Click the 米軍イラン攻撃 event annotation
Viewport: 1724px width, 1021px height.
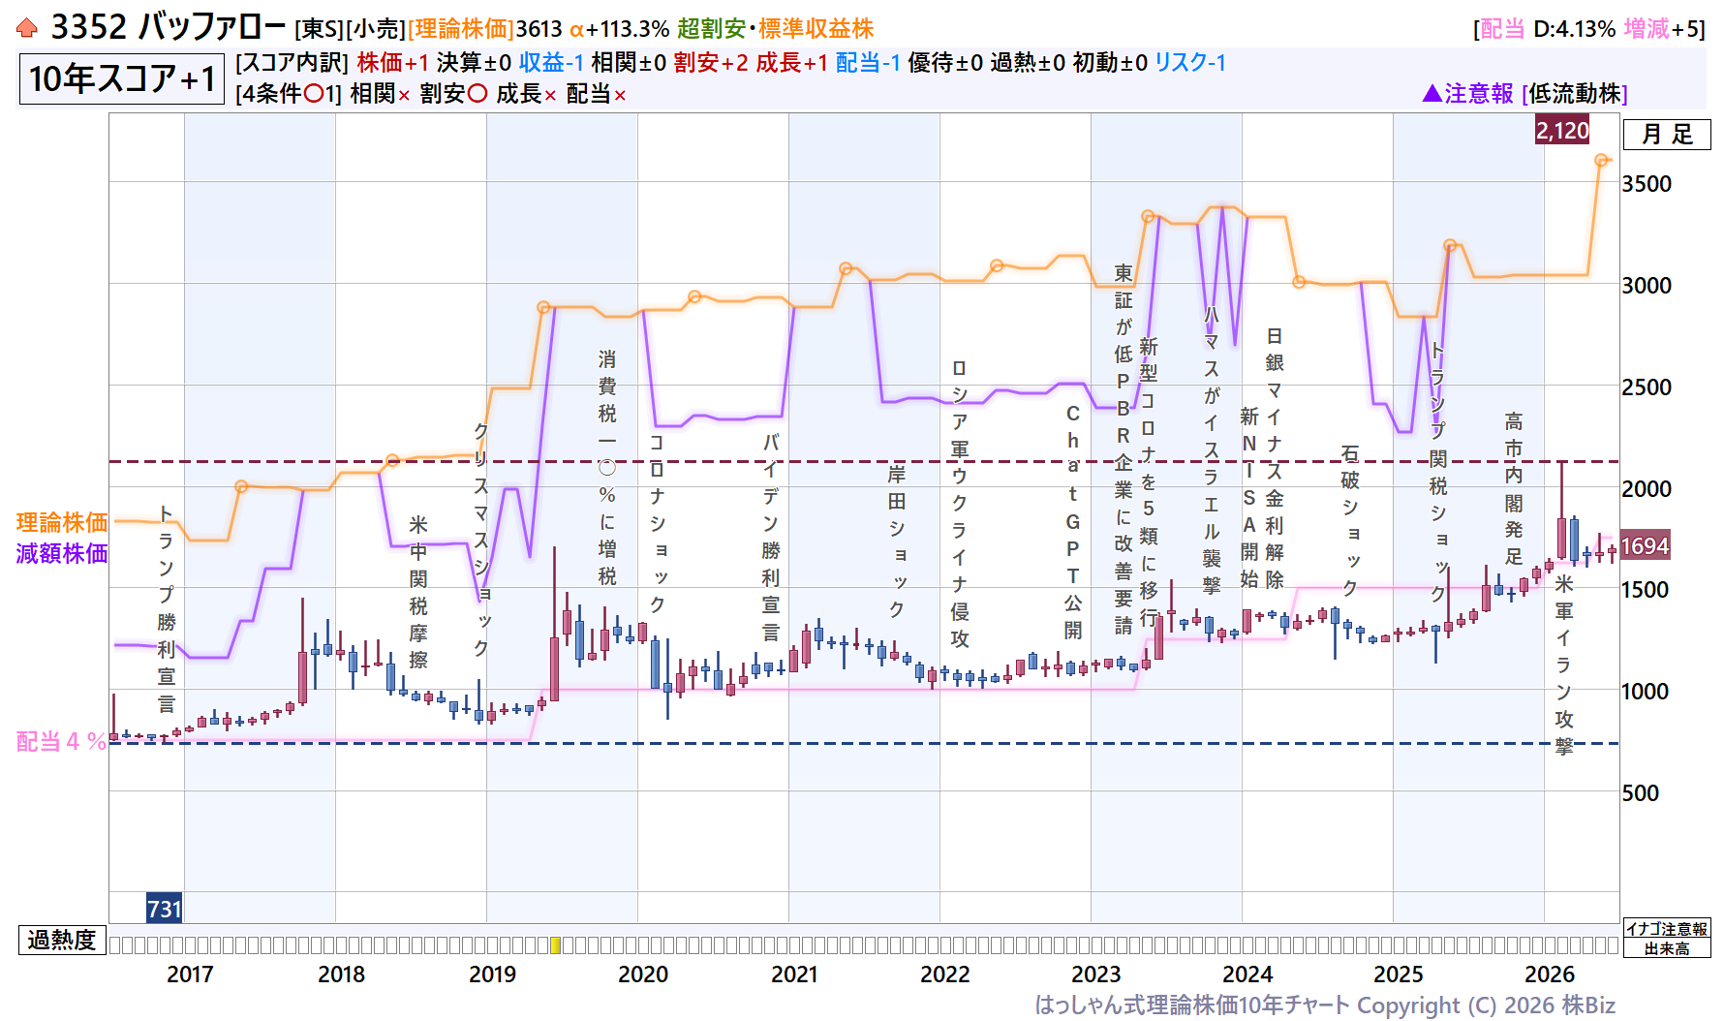click(1563, 665)
